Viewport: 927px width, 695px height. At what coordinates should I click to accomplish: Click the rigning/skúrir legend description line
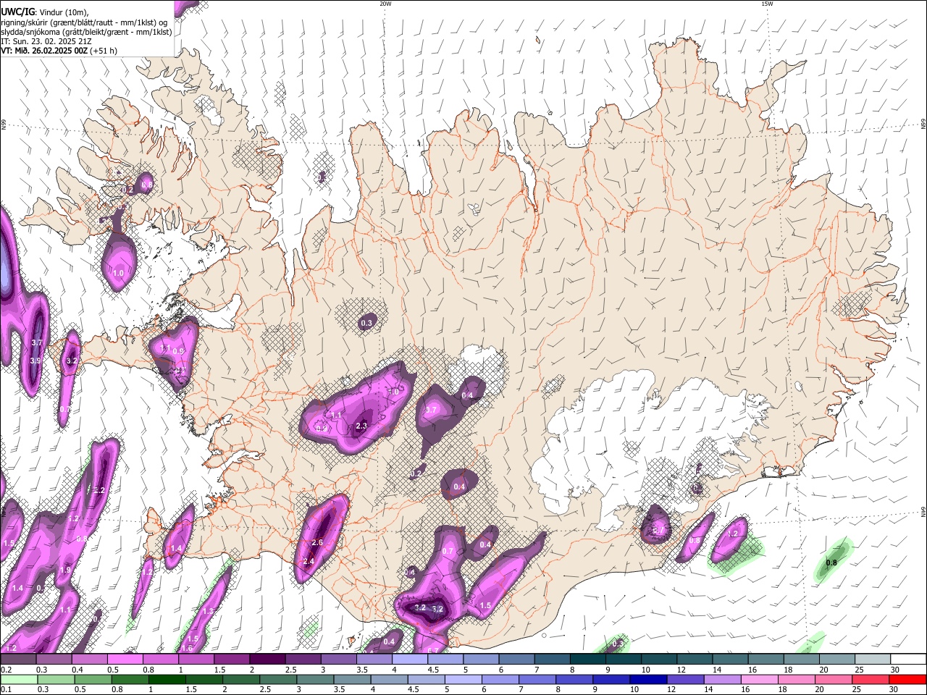pyautogui.click(x=84, y=22)
